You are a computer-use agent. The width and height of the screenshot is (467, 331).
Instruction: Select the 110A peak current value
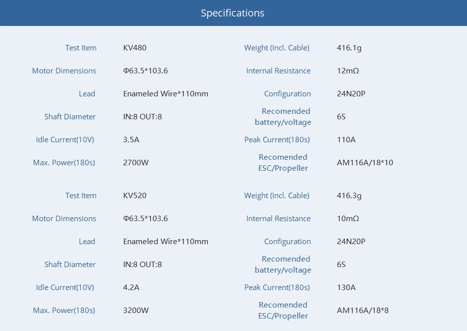[x=346, y=140]
